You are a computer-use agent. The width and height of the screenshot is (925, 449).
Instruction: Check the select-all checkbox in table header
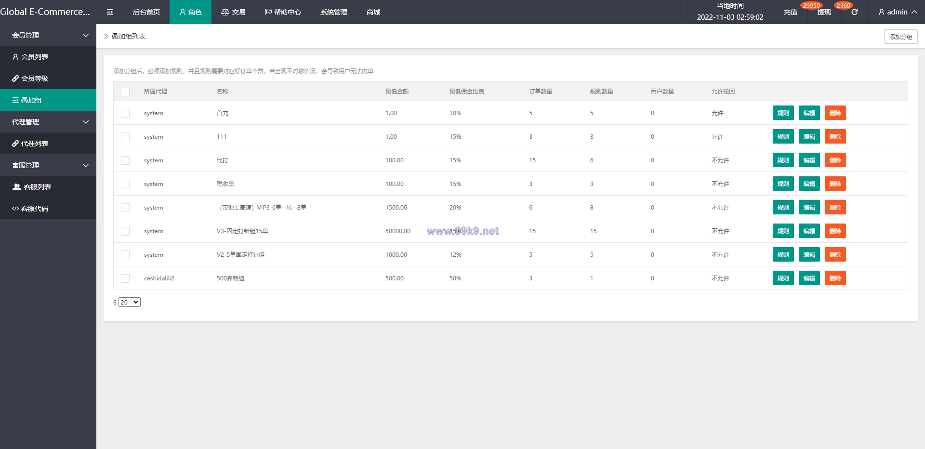click(125, 92)
